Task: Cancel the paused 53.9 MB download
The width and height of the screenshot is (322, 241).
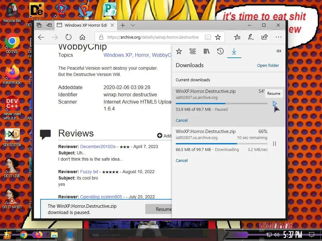Action: point(181,120)
